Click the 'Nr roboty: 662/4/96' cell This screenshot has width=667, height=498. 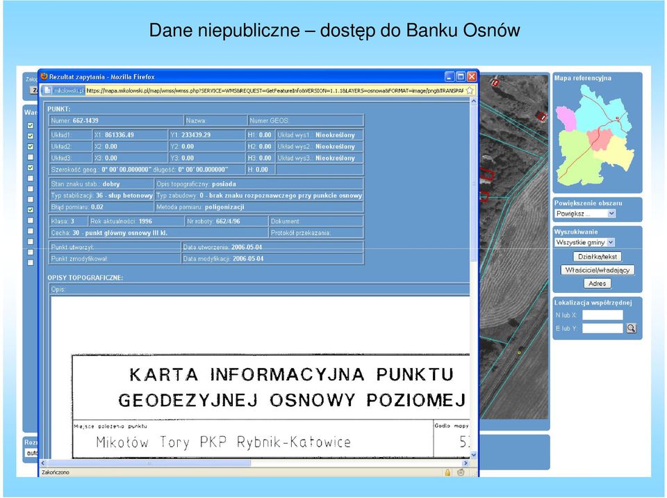[x=227, y=221]
